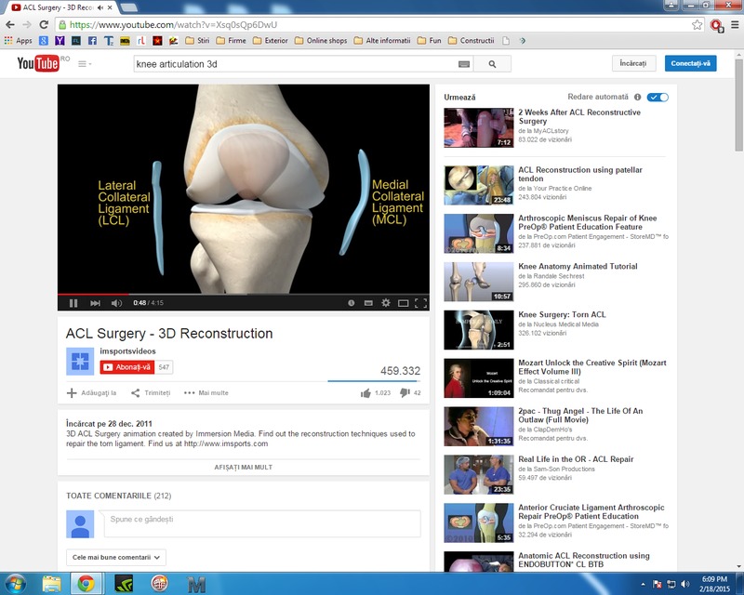744x595 pixels.
Task: Open the Mai multe options menu
Action: click(x=206, y=393)
